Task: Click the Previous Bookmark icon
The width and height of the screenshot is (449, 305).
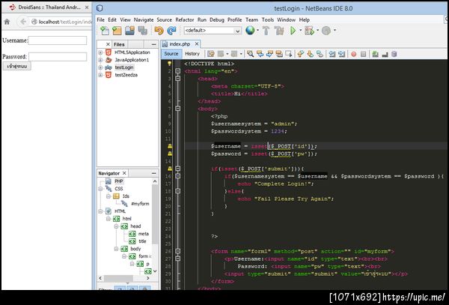Action: (300, 54)
